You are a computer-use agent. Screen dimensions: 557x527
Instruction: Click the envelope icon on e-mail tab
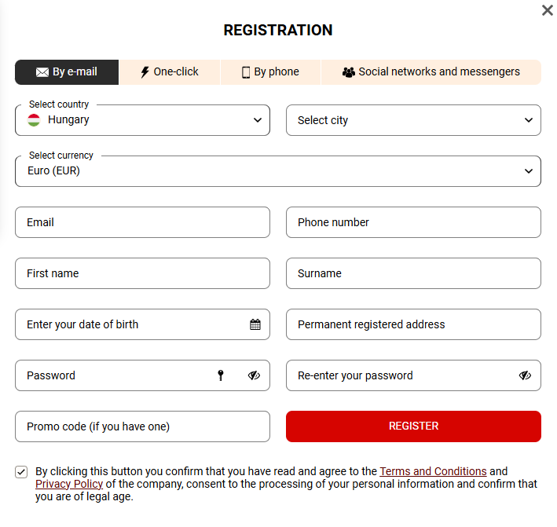(42, 72)
